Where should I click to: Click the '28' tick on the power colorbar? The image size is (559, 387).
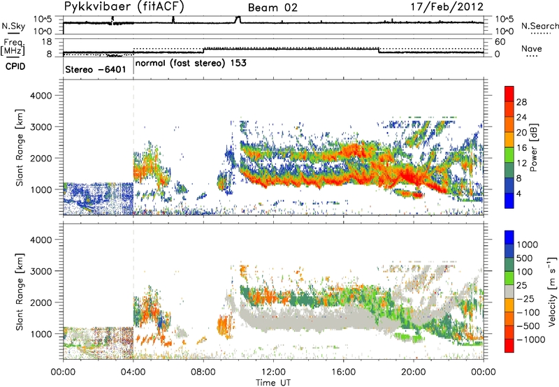(521, 102)
